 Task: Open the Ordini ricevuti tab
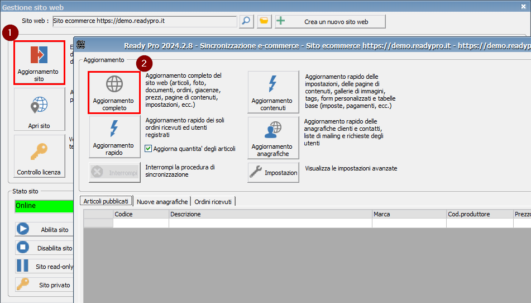tap(213, 202)
